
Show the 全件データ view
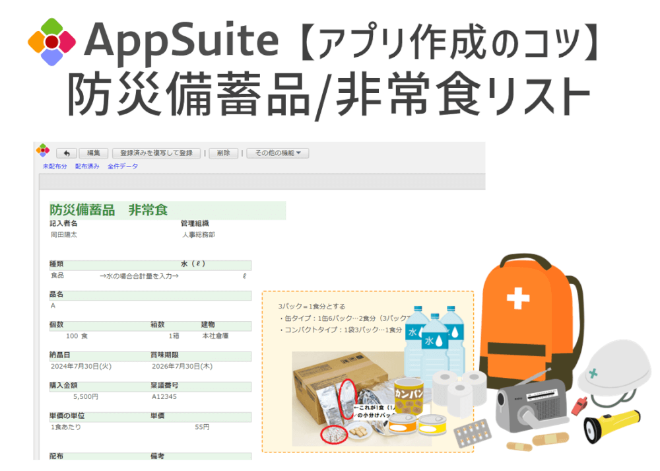point(123,166)
